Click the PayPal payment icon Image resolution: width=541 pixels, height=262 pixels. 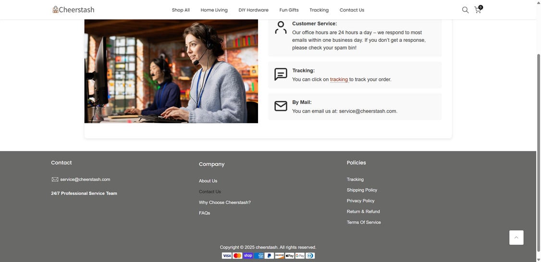(269, 256)
